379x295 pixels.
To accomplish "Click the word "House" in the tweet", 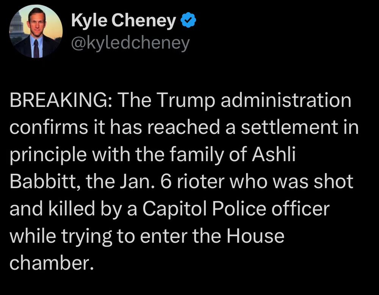I will pyautogui.click(x=255, y=236).
